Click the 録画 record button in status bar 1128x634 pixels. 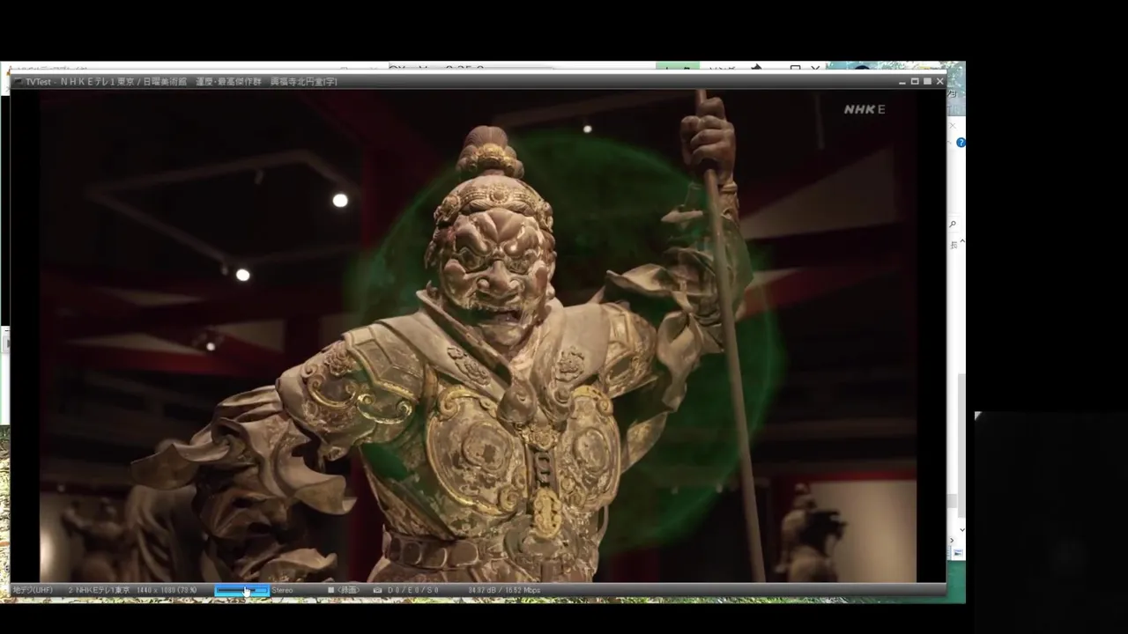pyautogui.click(x=344, y=590)
